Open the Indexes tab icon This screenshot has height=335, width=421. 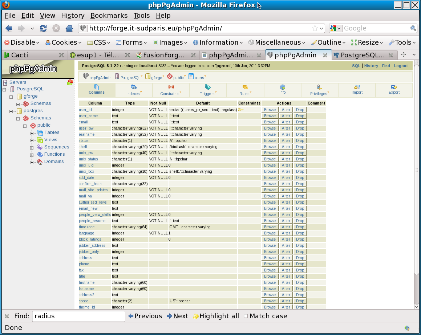click(134, 87)
